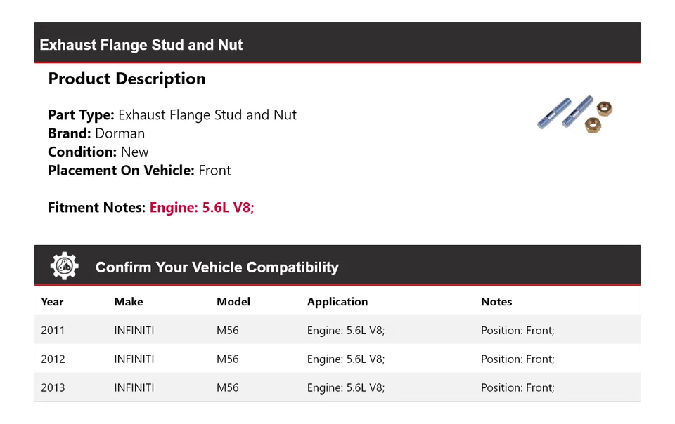
Task: Click the Make column header
Action: coord(129,302)
